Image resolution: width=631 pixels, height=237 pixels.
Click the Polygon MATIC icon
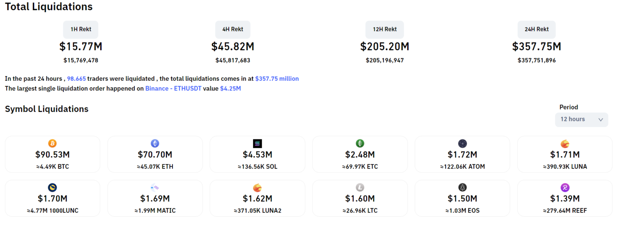155,188
